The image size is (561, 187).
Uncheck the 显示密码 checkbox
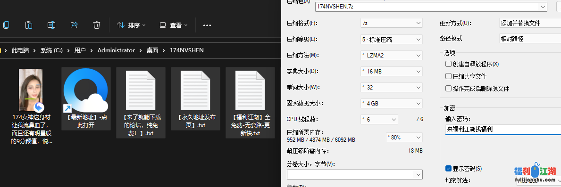coord(448,169)
